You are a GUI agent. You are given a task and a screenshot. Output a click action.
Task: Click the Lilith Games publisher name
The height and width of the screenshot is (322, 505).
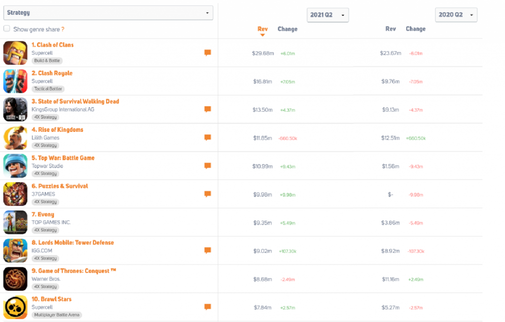(x=45, y=138)
